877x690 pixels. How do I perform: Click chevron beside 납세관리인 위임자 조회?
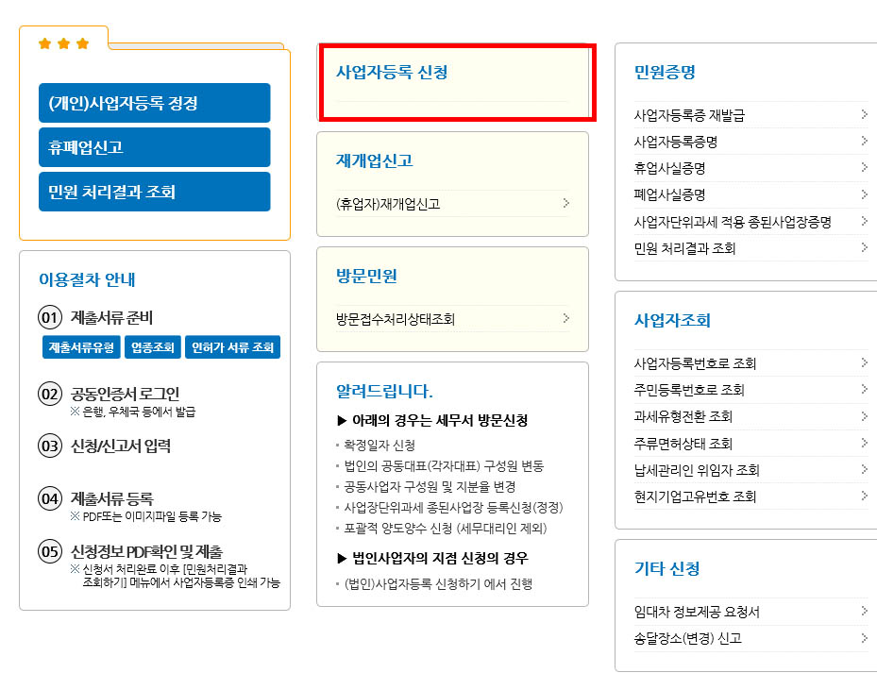click(x=864, y=469)
